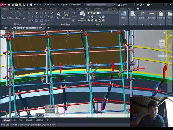This screenshot has width=173, height=130.
Task: Select the Polyline tool
Action: click(10, 15)
